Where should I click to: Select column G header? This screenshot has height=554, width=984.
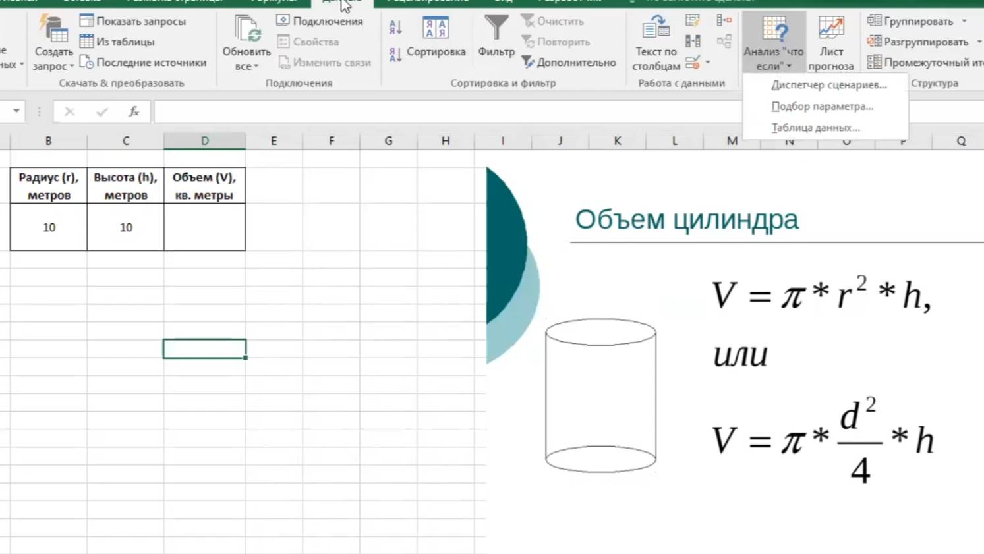coord(388,140)
